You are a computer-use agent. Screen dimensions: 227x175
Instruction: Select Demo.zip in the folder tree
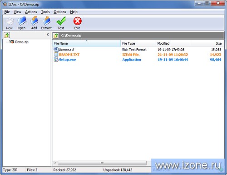(22, 42)
